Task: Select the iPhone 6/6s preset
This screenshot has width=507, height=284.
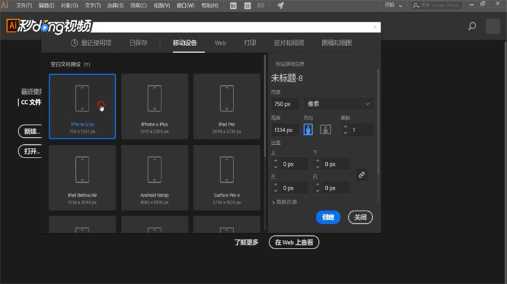Action: coord(82,106)
